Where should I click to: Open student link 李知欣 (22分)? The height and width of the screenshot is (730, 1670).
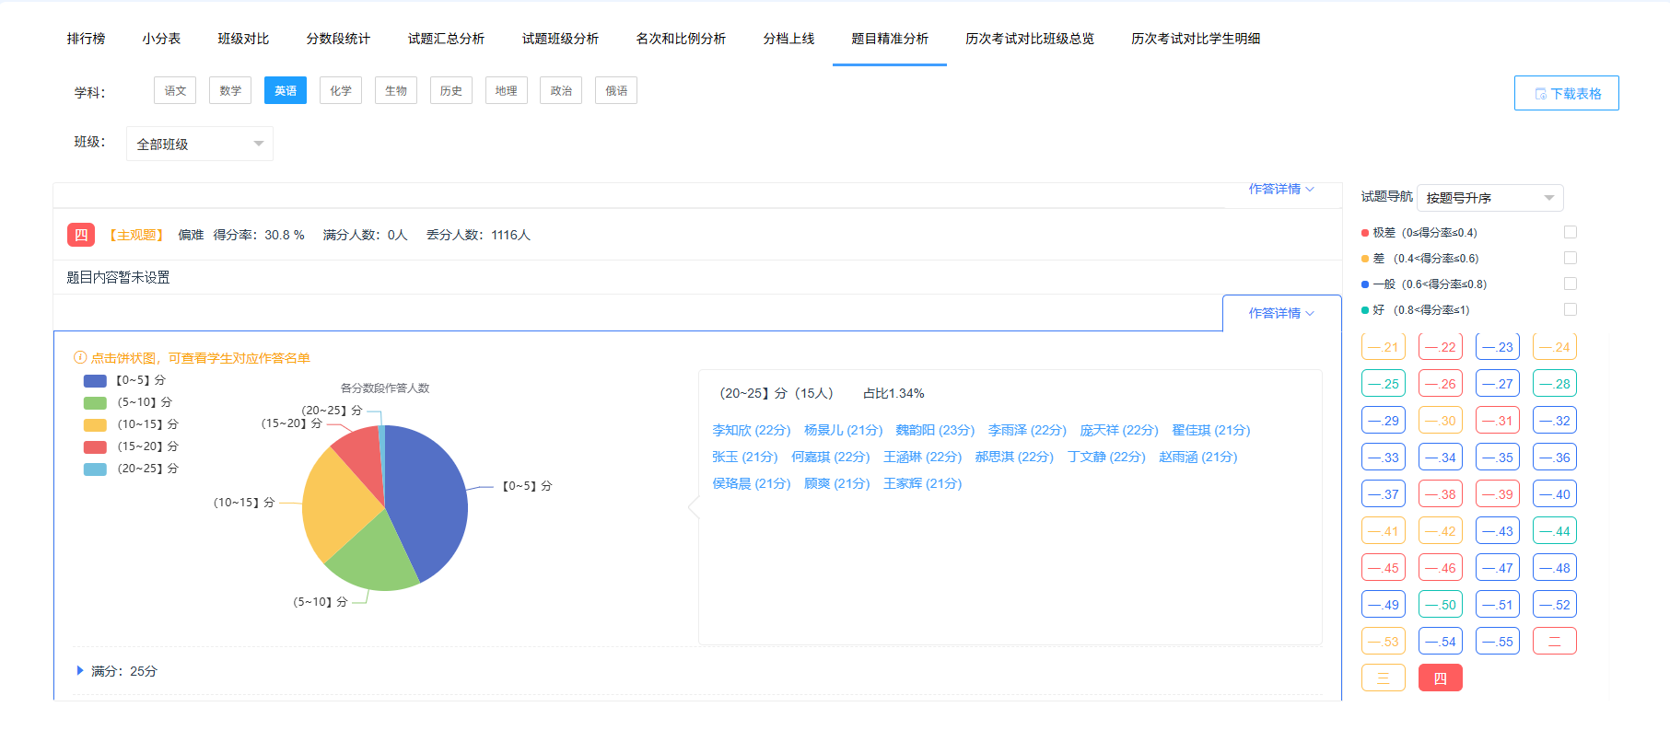(751, 430)
